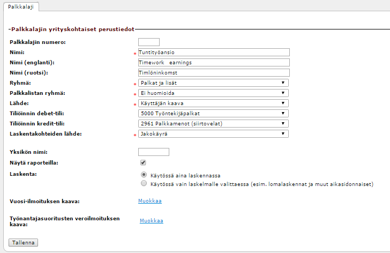Viewport: 390px width, 253px height.
Task: Open the Tiliöinnin debet-tili dropdown
Action: click(x=213, y=114)
